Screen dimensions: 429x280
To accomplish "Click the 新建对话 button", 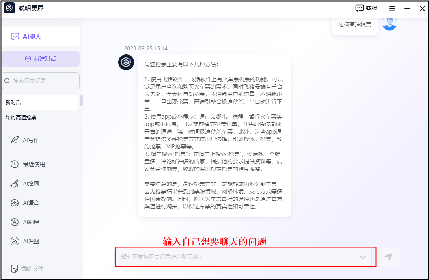I will tap(40, 59).
